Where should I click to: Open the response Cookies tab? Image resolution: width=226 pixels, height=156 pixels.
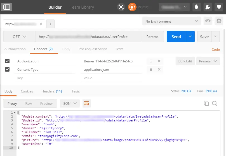coord(27,91)
